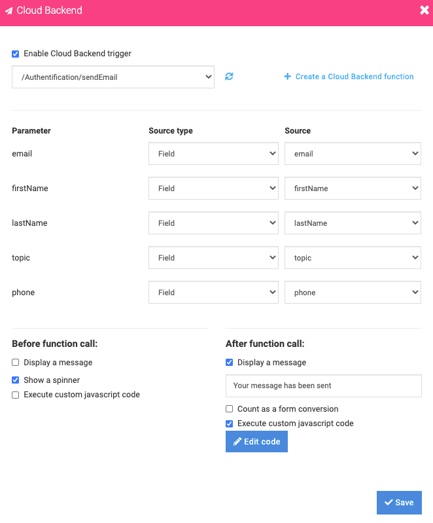Uncheck Display a message after function call
The width and height of the screenshot is (433, 523).
coord(230,362)
